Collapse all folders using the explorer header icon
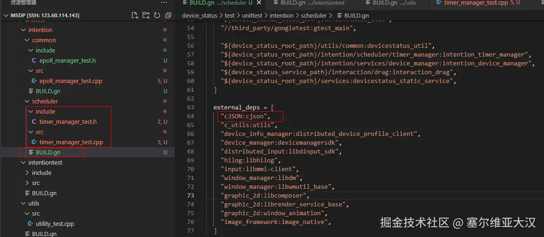544x237 pixels. 168,16
